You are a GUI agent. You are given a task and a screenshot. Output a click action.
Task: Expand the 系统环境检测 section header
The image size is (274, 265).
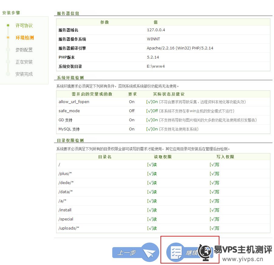tap(69, 78)
